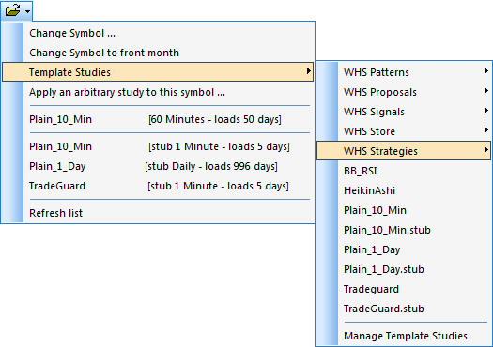Open the Template Studies submenu

[x=158, y=72]
